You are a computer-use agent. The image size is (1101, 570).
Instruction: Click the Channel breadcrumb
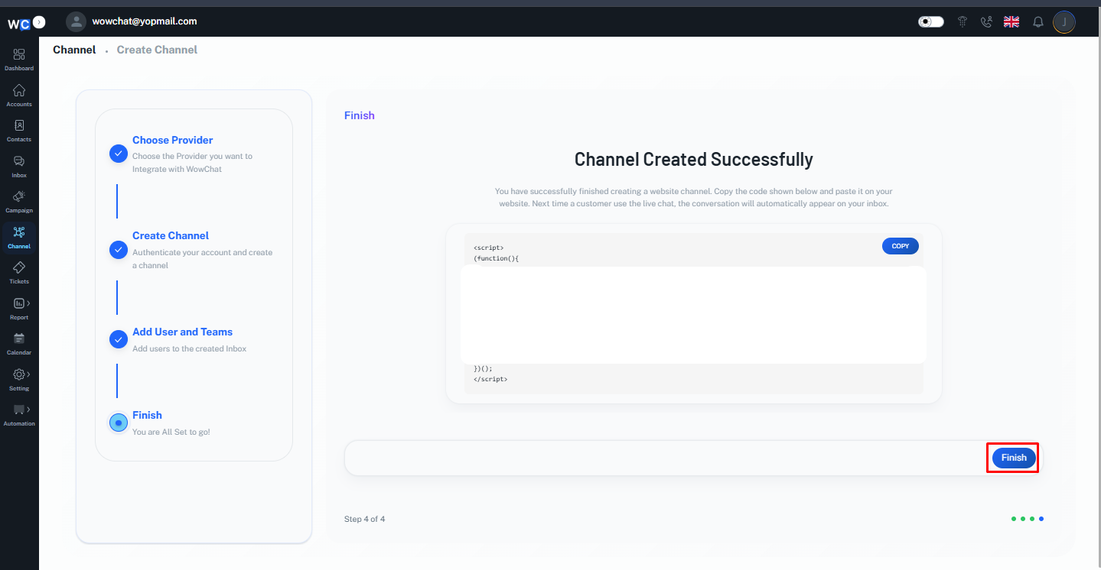click(74, 50)
